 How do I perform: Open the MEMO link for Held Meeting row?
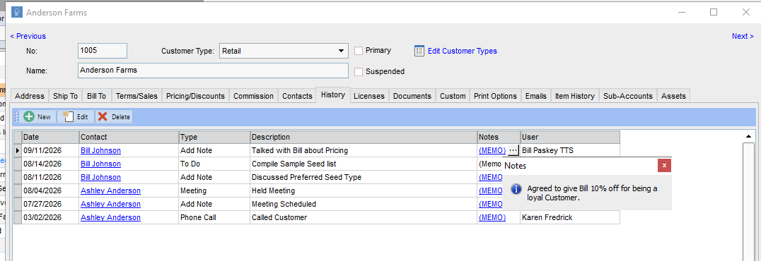(x=491, y=190)
